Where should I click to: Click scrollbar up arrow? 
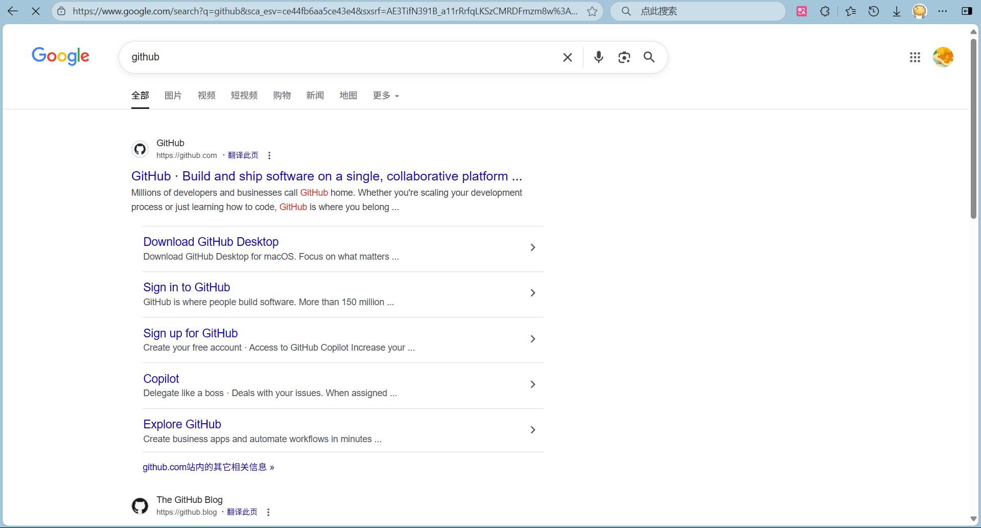click(973, 32)
